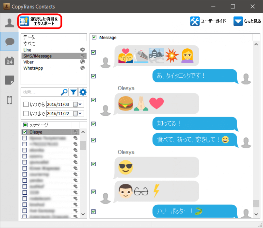Click the export selected items icon
The image size is (263, 228).
click(24, 21)
